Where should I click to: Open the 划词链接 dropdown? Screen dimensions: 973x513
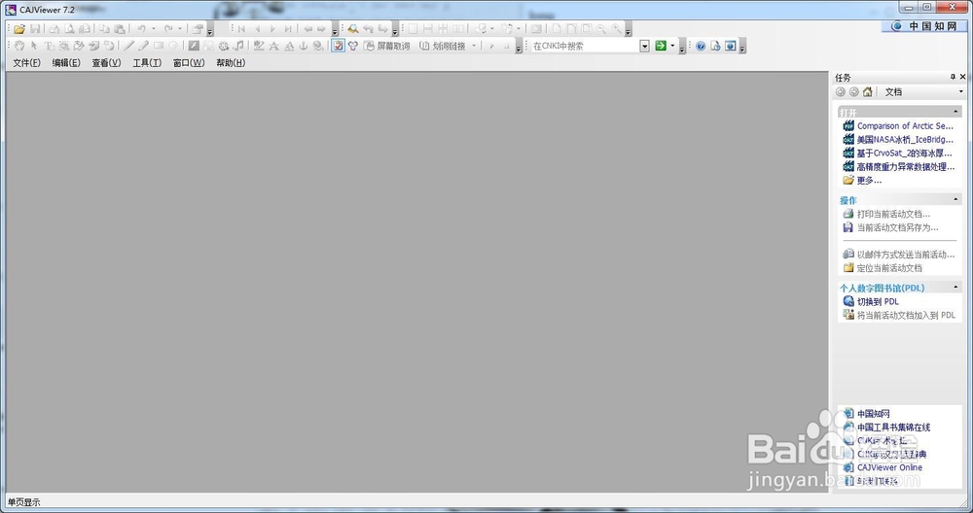pyautogui.click(x=474, y=46)
